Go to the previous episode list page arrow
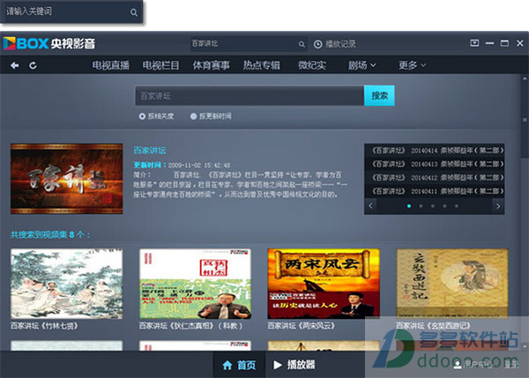Image resolution: width=529 pixels, height=378 pixels. [x=370, y=205]
